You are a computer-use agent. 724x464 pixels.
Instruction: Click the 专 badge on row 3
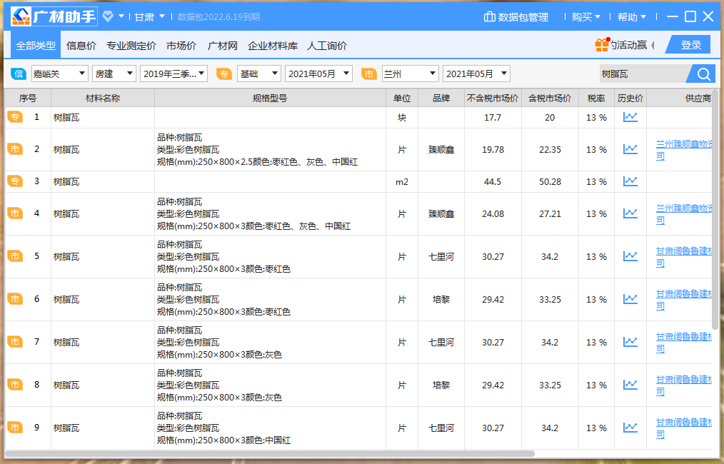point(15,181)
